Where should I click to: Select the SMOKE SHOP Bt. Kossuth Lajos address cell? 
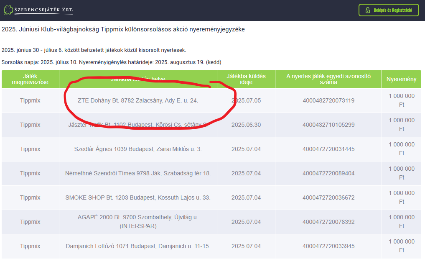coord(138,197)
